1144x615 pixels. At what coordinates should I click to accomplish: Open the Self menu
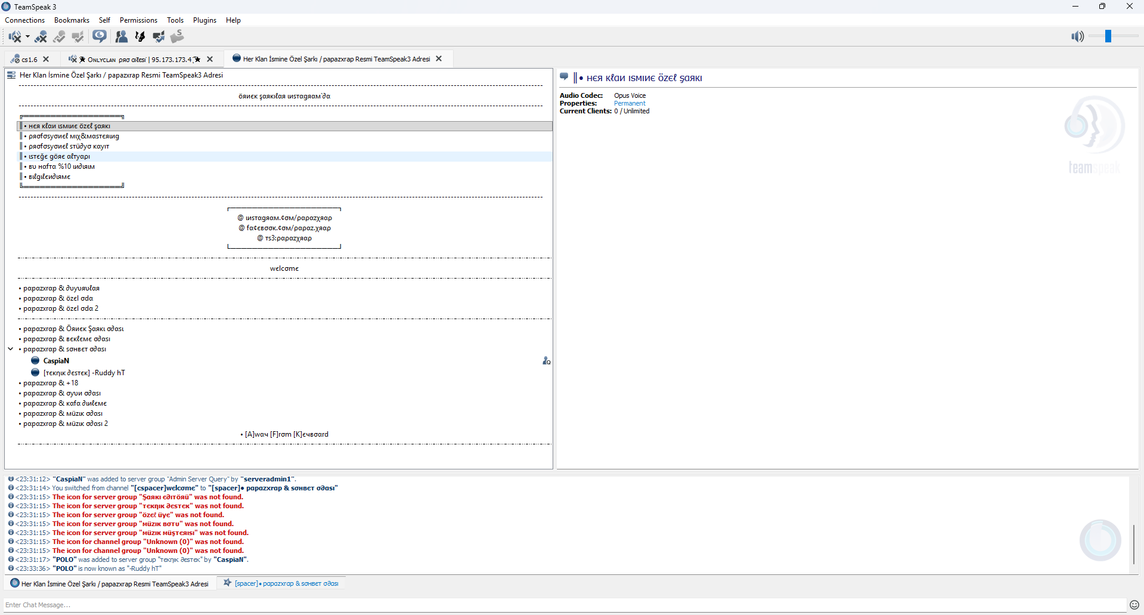(104, 20)
